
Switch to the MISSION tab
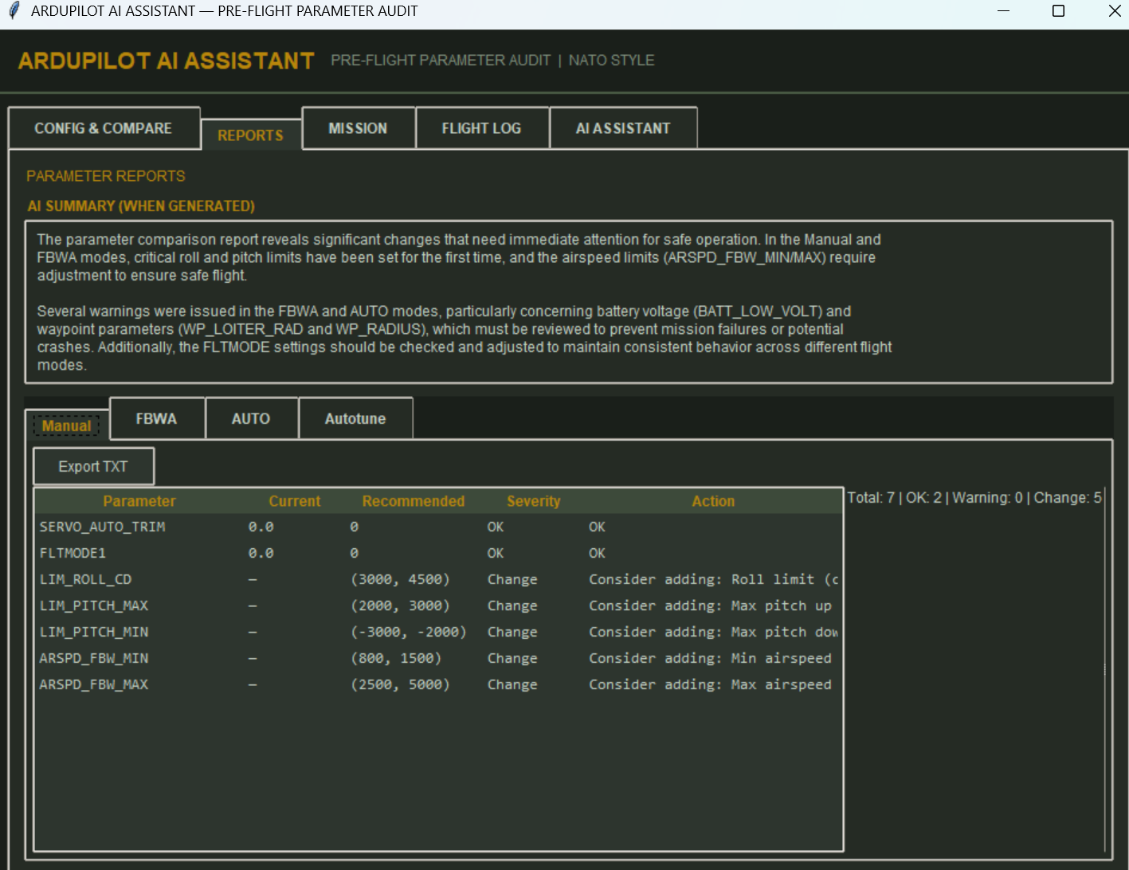pos(358,128)
